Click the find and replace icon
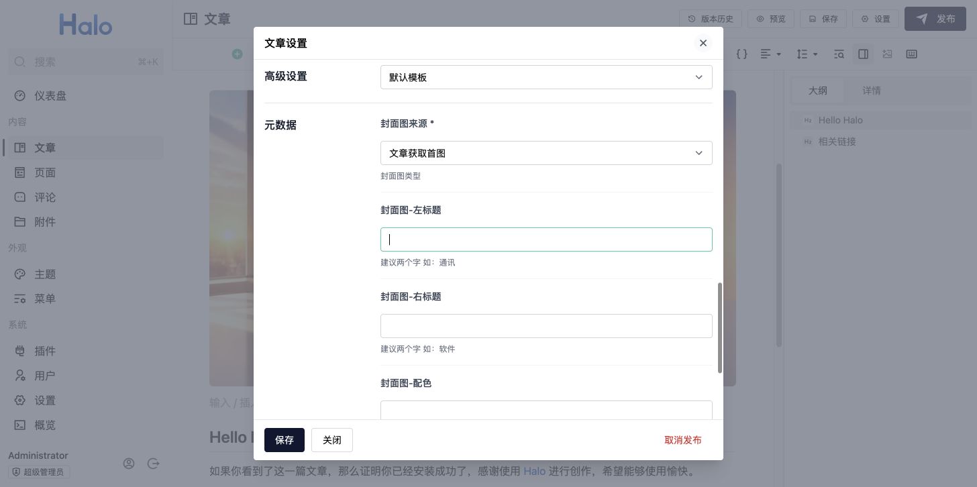 (x=839, y=54)
